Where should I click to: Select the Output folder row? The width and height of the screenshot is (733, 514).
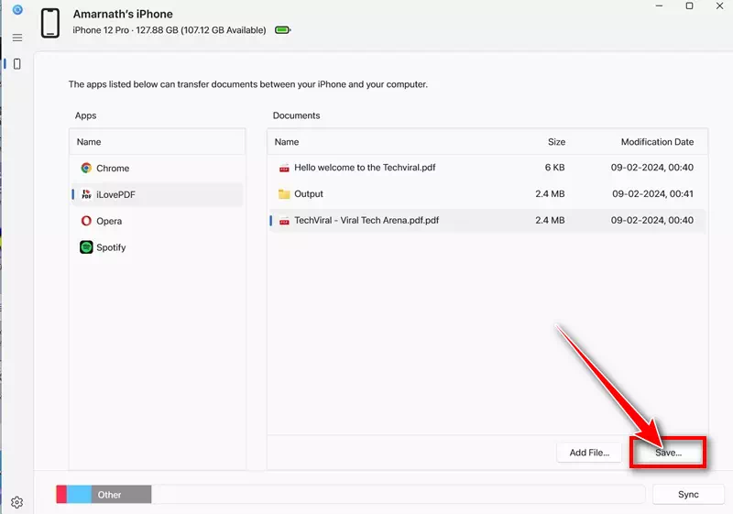click(x=487, y=194)
